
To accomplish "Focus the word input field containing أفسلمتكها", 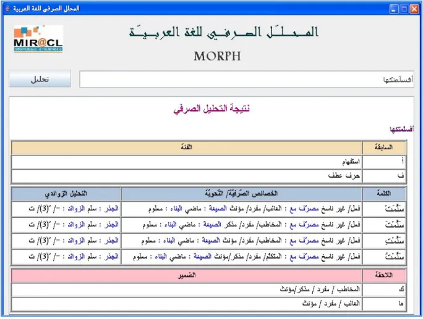I will click(x=247, y=79).
